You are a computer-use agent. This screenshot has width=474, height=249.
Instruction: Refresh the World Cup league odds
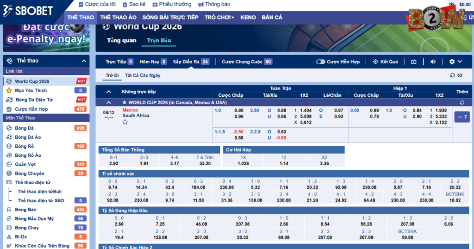click(x=462, y=103)
